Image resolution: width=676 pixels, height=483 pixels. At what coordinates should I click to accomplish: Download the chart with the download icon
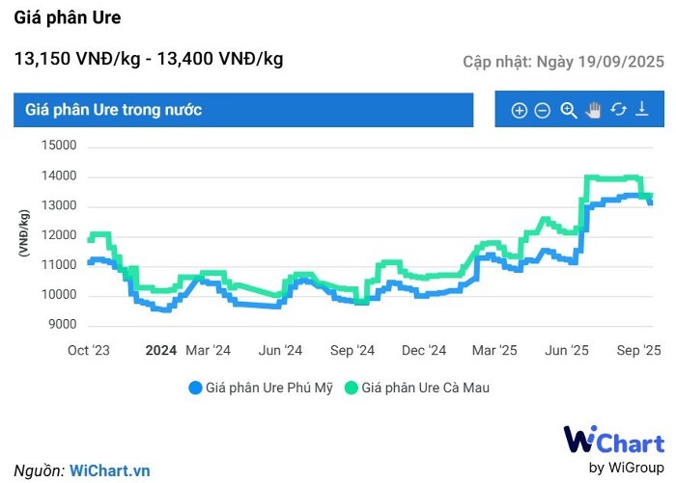pos(643,110)
